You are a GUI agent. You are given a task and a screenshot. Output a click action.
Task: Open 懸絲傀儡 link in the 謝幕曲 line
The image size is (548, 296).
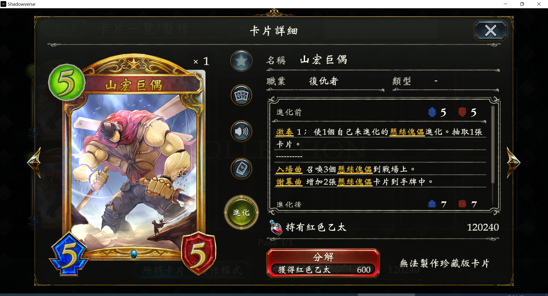355,182
